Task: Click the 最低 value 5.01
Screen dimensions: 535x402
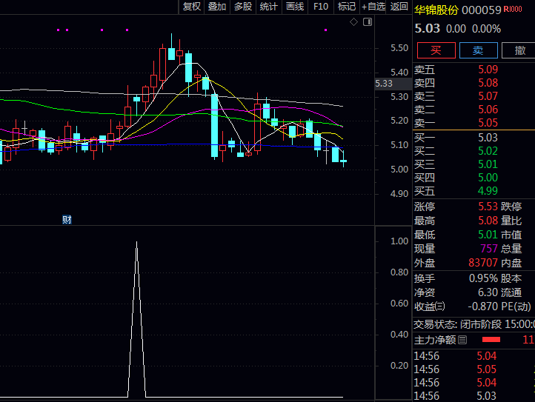Action: pos(488,235)
